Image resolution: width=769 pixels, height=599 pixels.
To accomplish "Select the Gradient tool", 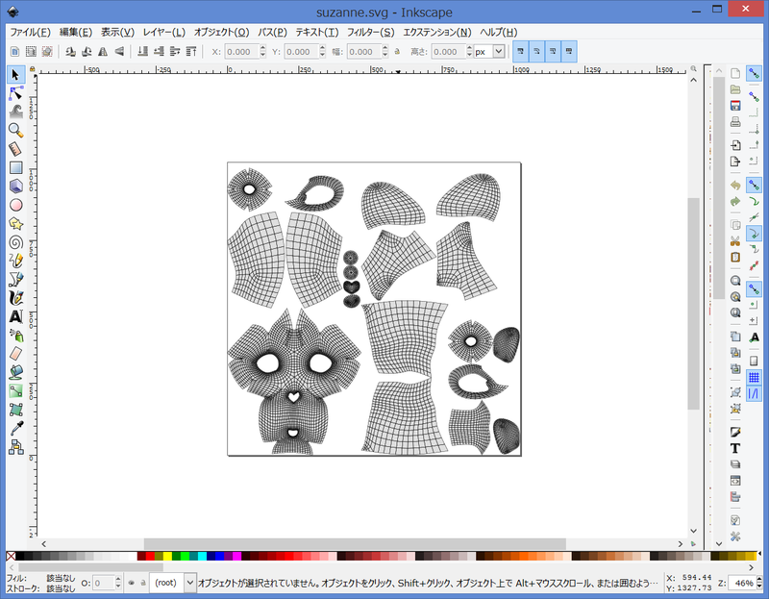I will [x=15, y=391].
